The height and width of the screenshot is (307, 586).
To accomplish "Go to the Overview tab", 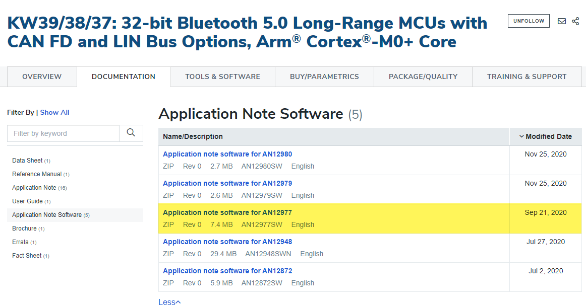I will (x=42, y=76).
